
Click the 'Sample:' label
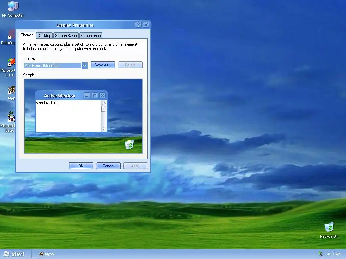pos(29,75)
